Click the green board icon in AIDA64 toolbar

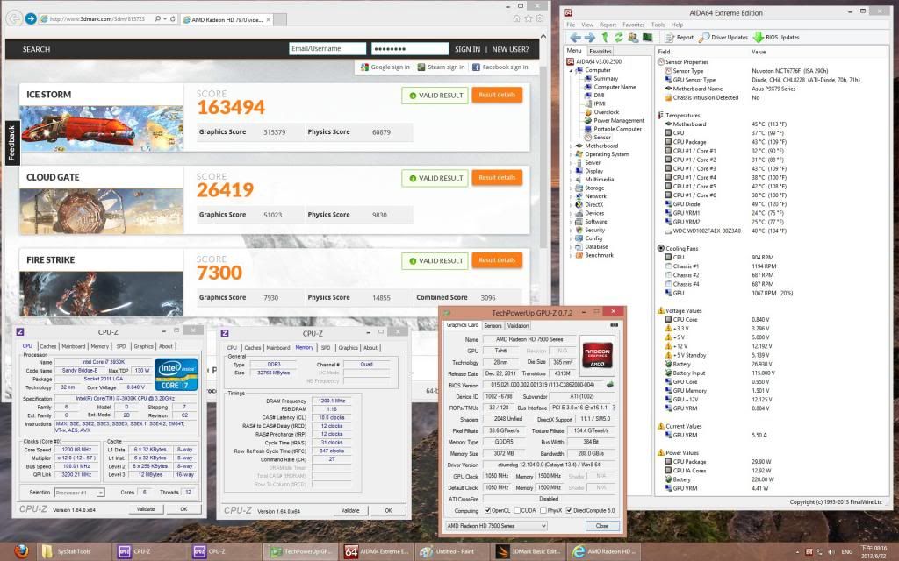click(x=647, y=38)
